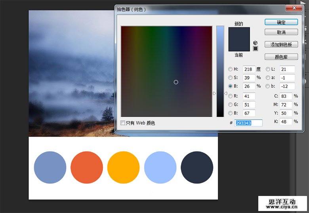The height and width of the screenshot is (213, 309).
Task: Click the hue H value field
Action: click(x=249, y=69)
